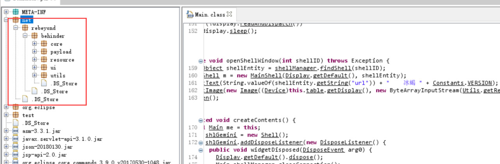This screenshot has width=500, height=164.
Task: Click the rebeyond package icon
Action: click(25, 28)
